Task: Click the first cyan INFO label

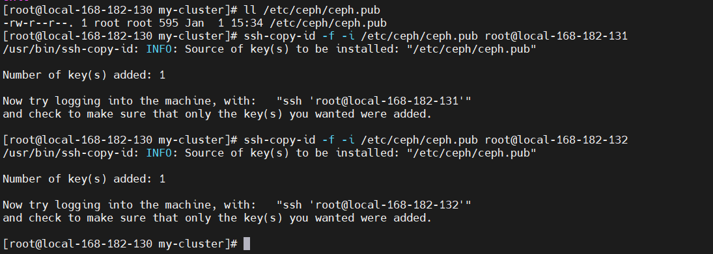Action: [159, 49]
